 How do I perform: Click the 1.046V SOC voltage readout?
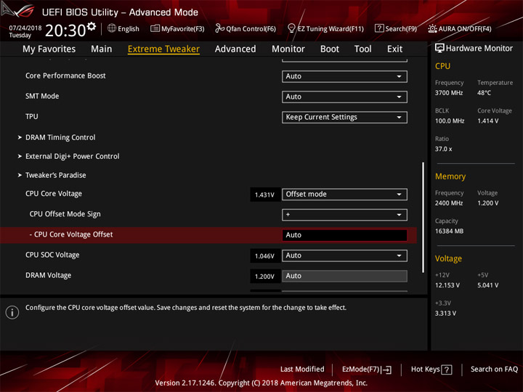(265, 256)
